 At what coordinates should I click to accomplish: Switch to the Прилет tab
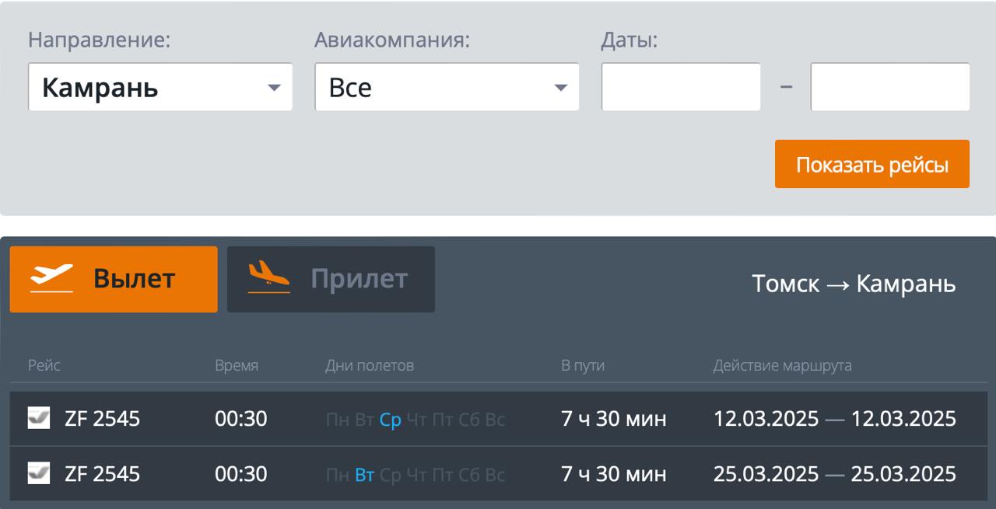point(331,279)
